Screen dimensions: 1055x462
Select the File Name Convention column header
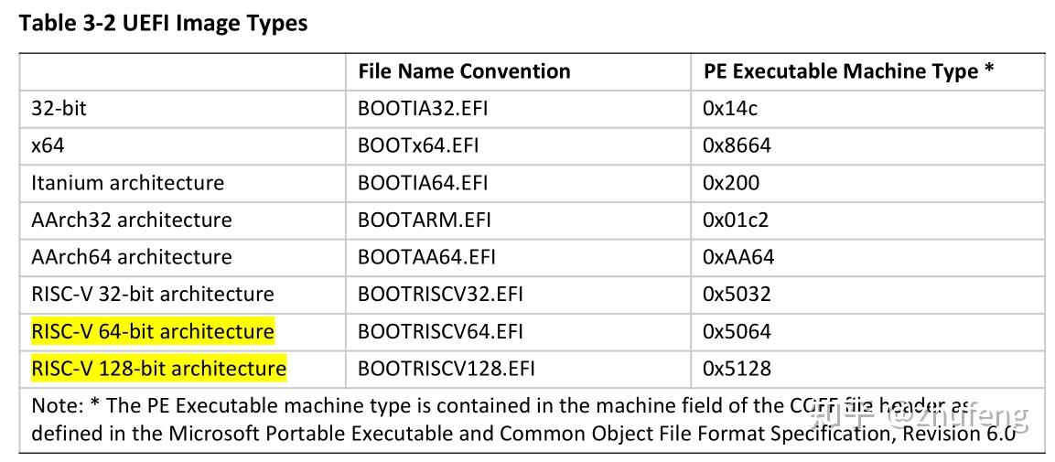(x=464, y=71)
